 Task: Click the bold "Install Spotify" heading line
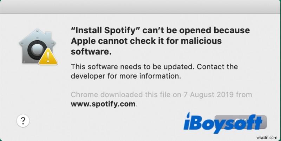pyautogui.click(x=160, y=31)
